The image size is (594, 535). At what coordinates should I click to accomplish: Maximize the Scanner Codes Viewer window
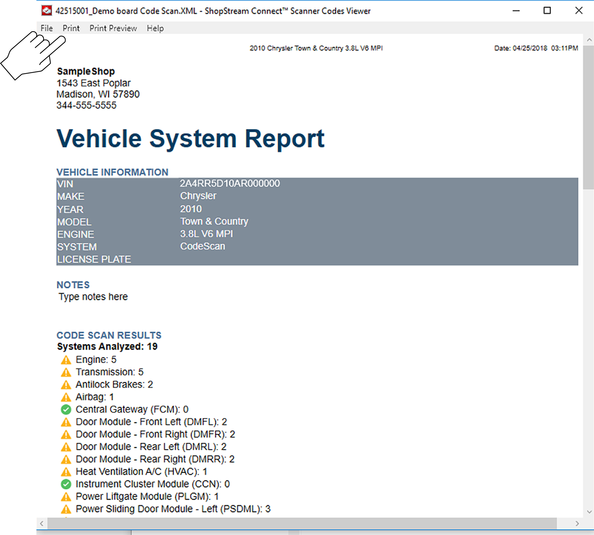point(547,11)
